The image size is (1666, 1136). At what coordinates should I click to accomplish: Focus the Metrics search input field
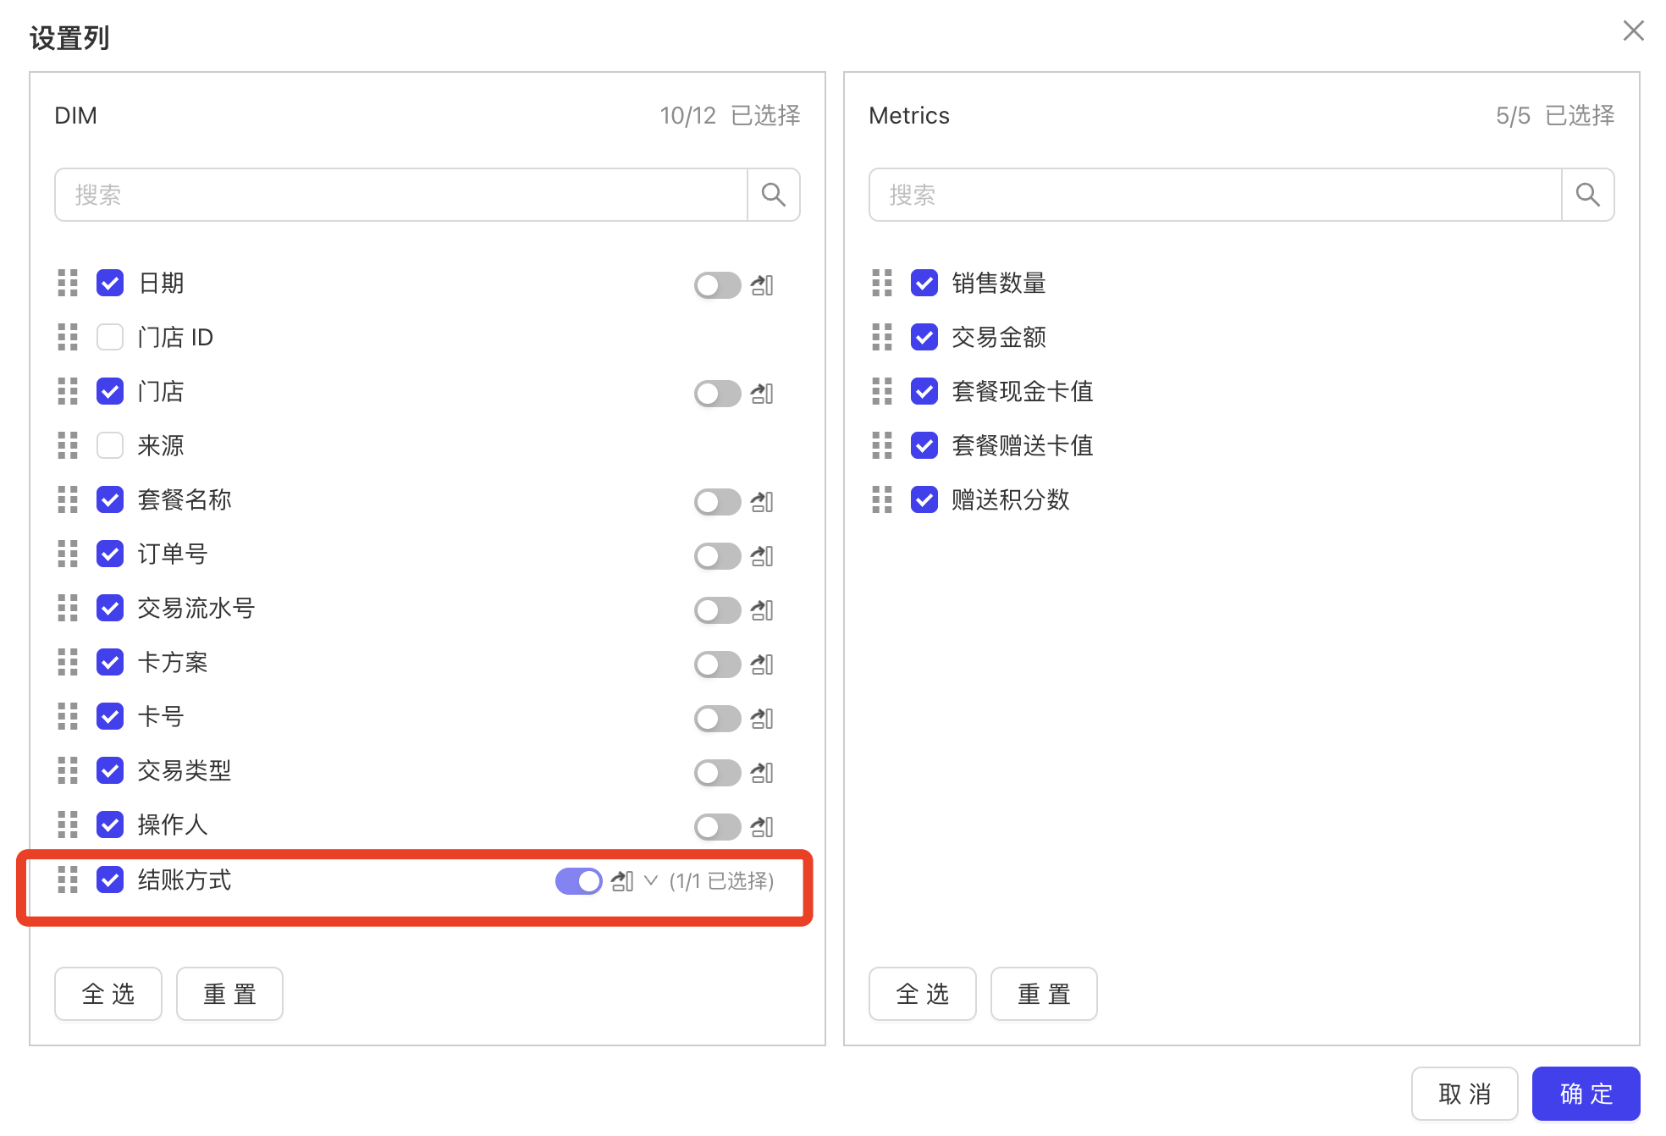1216,195
